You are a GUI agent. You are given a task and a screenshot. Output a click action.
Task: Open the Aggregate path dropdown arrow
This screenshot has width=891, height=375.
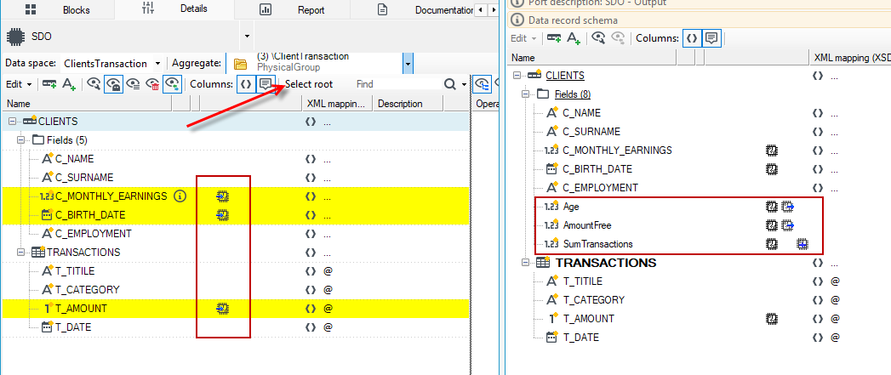[x=408, y=64]
